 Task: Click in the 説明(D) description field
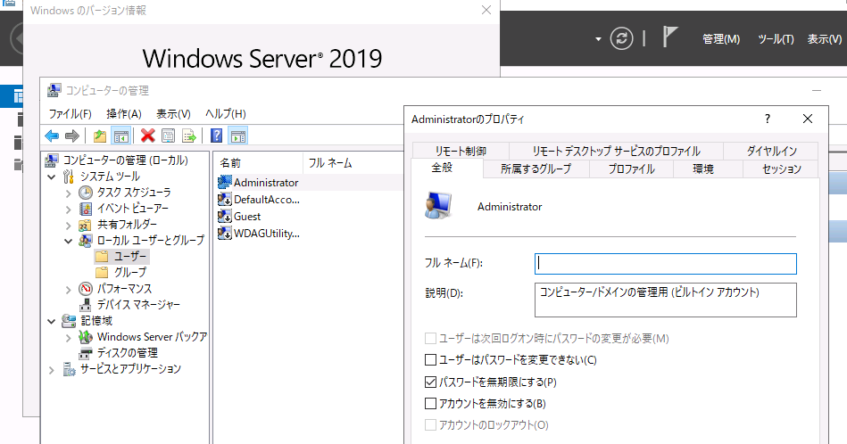[666, 300]
